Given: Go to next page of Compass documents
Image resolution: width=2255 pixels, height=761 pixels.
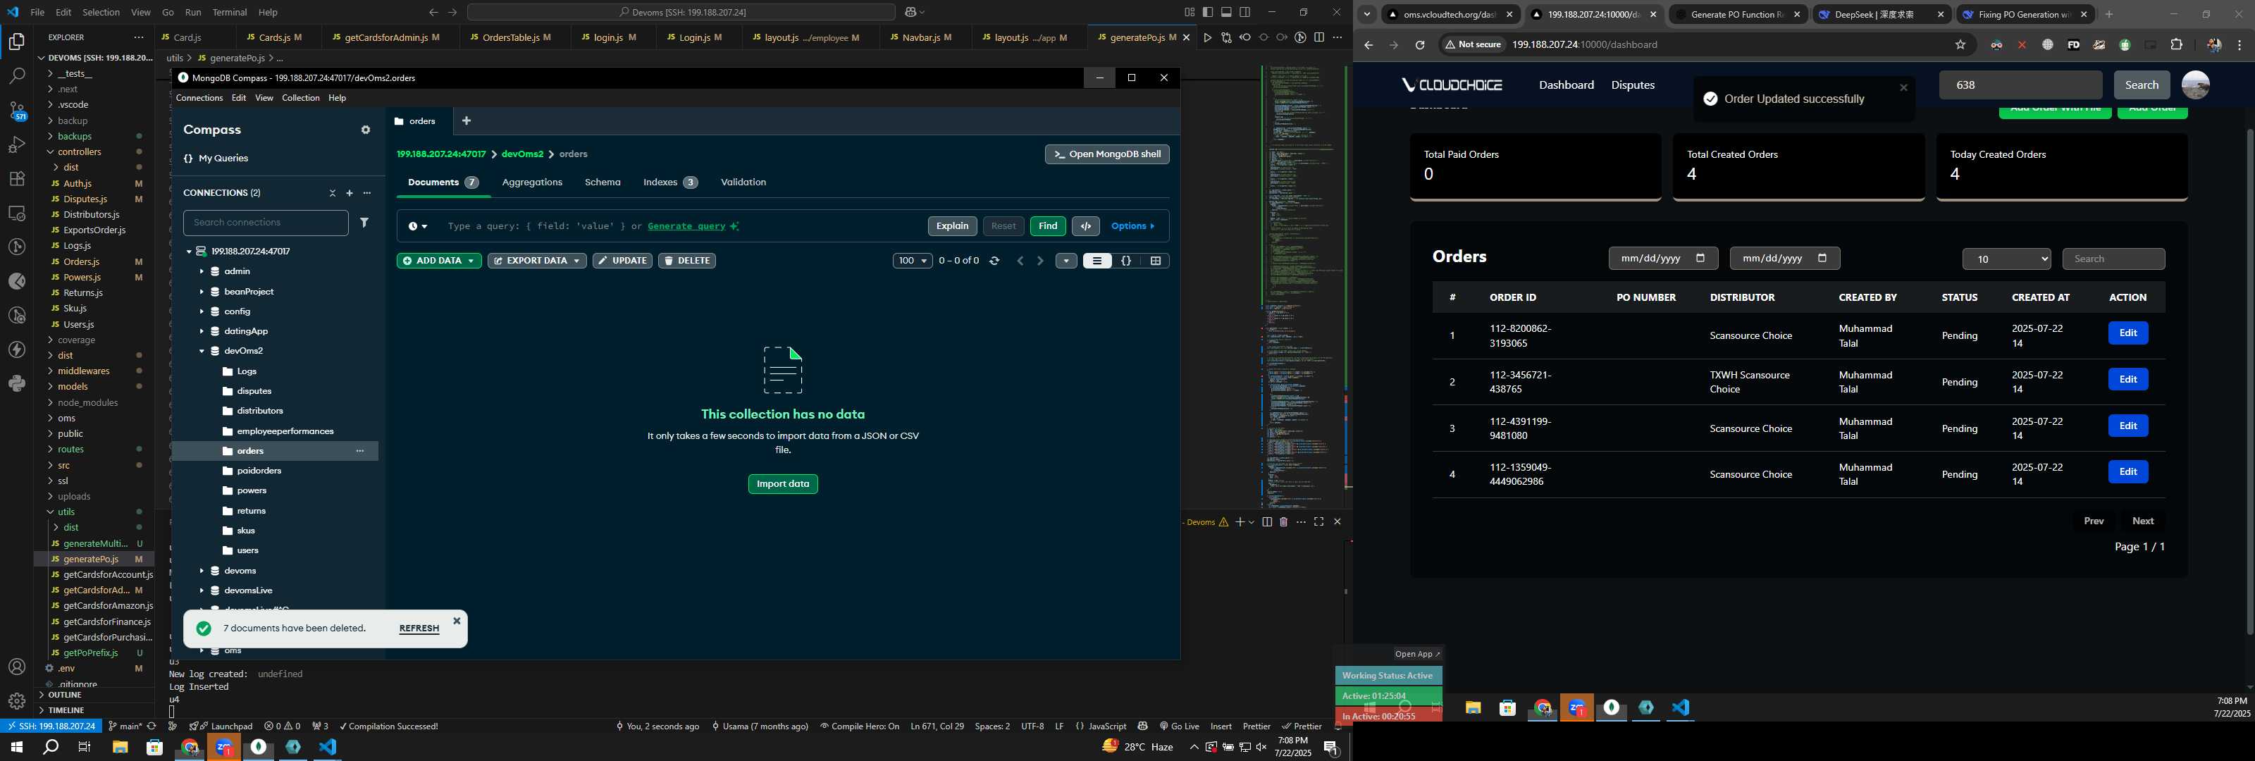Looking at the screenshot, I should pyautogui.click(x=1040, y=261).
